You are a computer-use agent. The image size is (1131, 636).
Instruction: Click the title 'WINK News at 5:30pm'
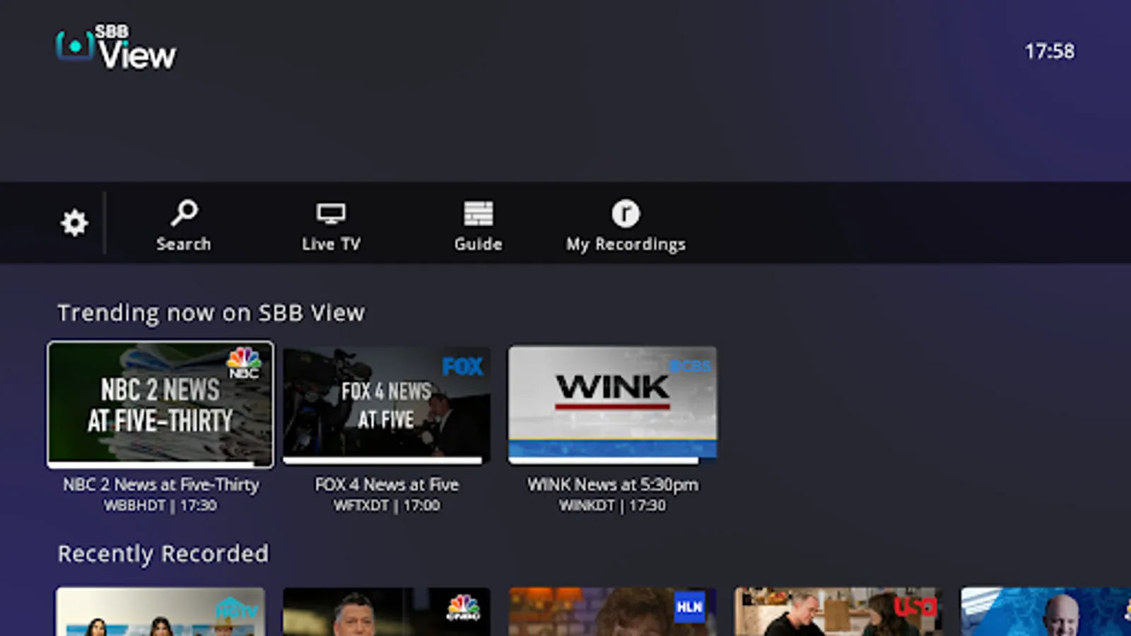coord(613,485)
